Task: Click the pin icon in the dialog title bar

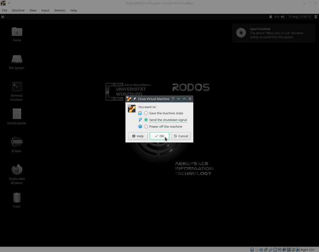Action: [x=135, y=99]
